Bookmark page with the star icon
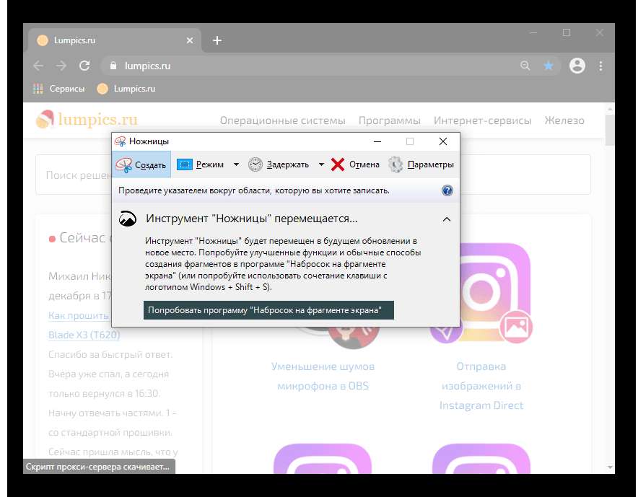This screenshot has width=638, height=497. tap(549, 66)
